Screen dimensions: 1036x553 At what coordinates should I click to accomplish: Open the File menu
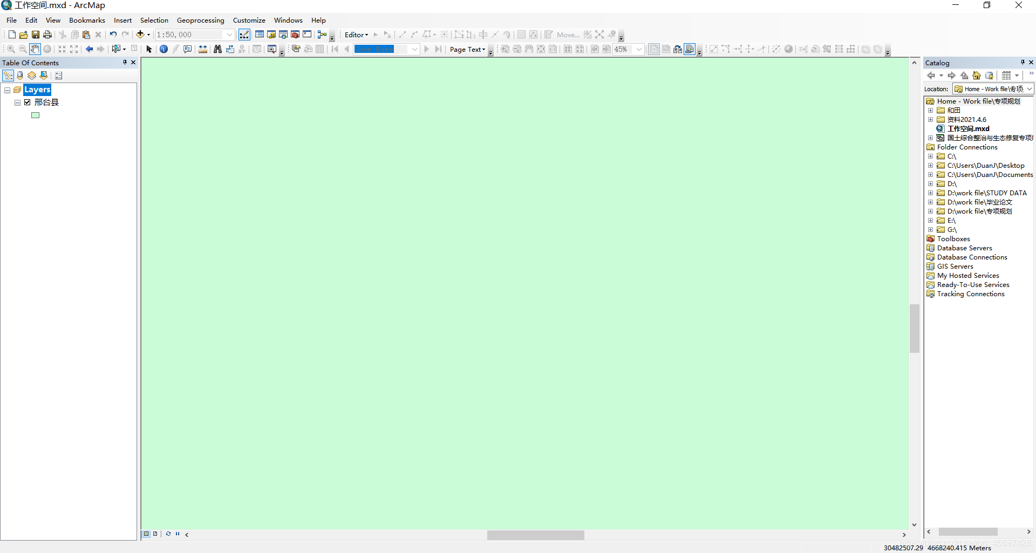11,21
